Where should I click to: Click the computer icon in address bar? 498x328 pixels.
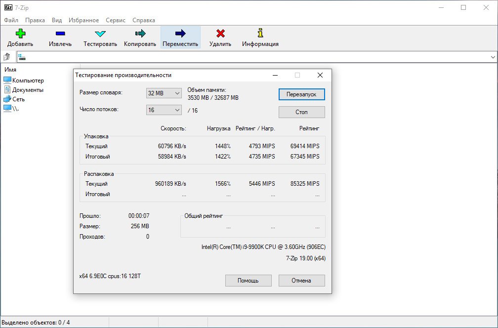point(22,57)
